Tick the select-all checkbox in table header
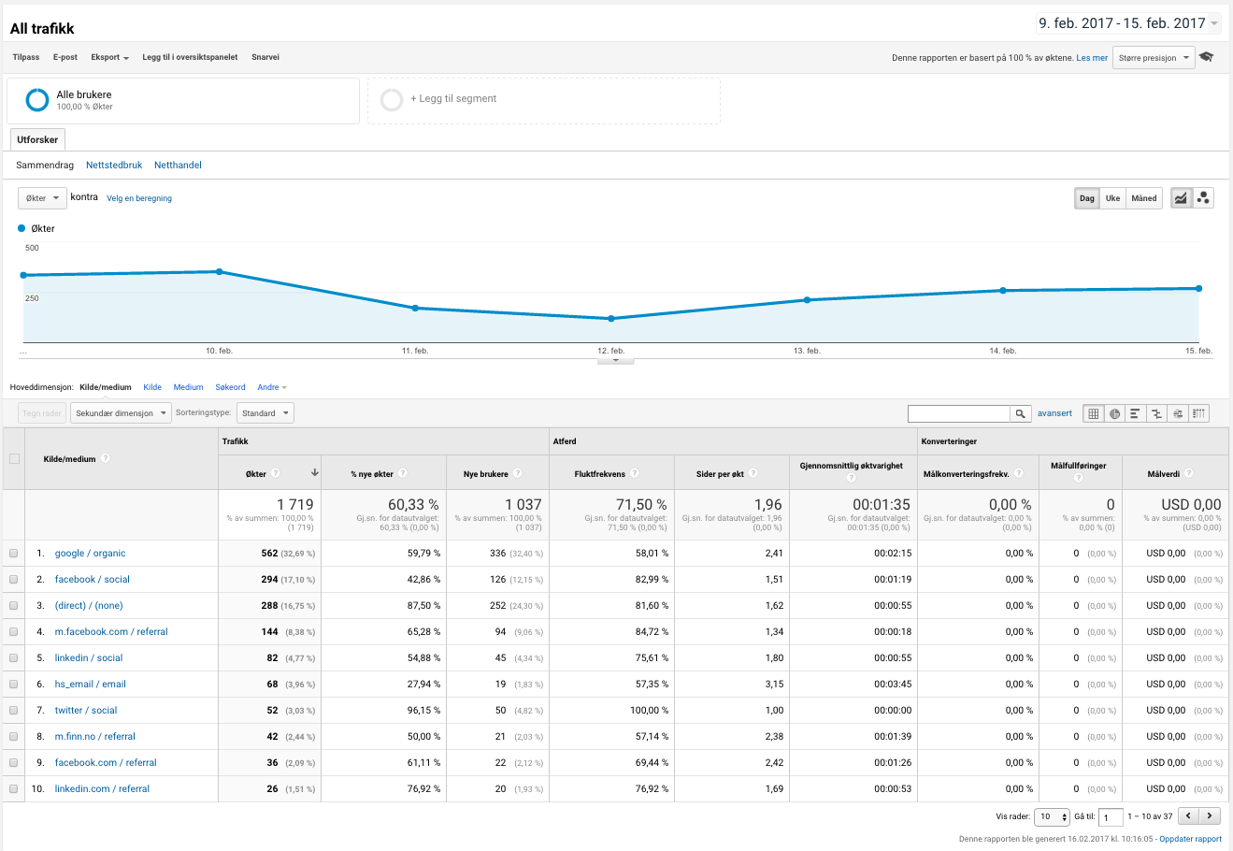The width and height of the screenshot is (1233, 851). (x=14, y=458)
